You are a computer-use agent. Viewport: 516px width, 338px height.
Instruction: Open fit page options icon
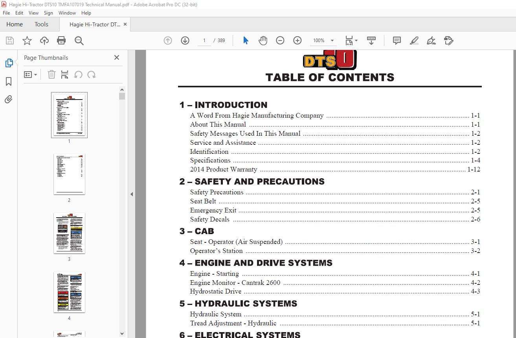pos(351,41)
